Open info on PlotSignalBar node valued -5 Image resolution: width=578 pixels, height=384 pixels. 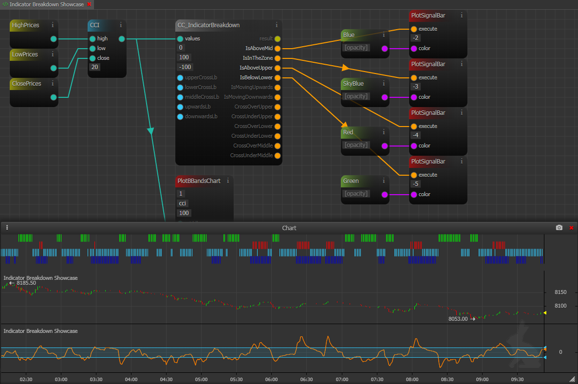(x=462, y=162)
